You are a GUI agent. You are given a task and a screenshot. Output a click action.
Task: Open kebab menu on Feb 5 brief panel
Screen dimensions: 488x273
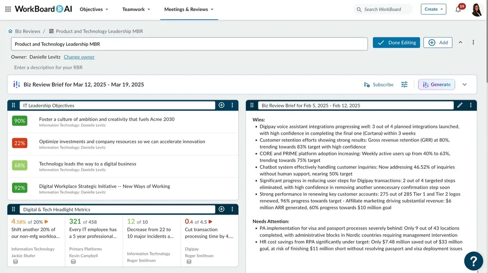(x=471, y=105)
